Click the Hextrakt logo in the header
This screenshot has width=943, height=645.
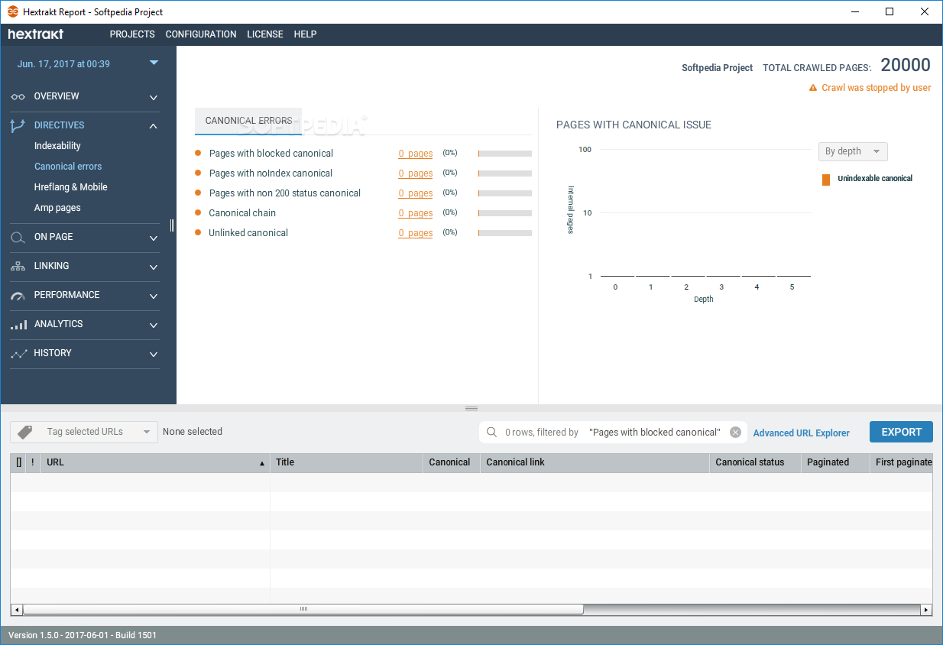pos(36,34)
